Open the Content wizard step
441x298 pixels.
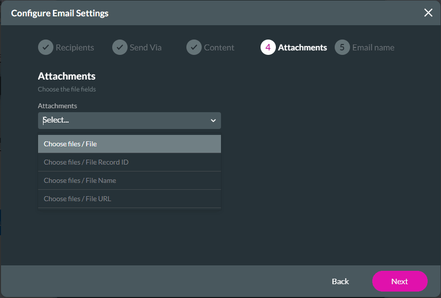(x=219, y=47)
